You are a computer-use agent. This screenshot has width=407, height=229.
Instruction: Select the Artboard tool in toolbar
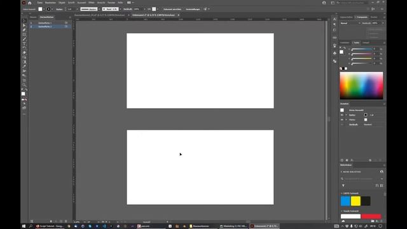24,80
